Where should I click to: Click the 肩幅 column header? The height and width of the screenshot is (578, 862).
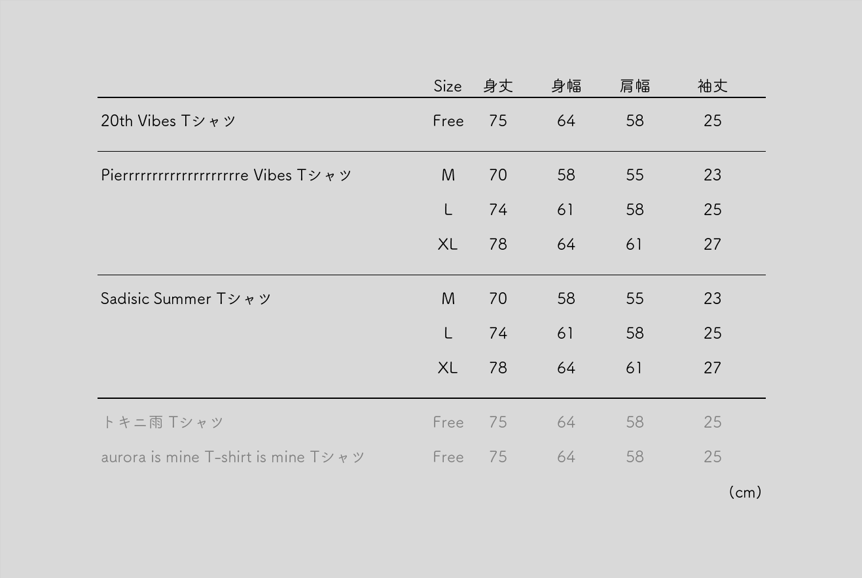[634, 86]
